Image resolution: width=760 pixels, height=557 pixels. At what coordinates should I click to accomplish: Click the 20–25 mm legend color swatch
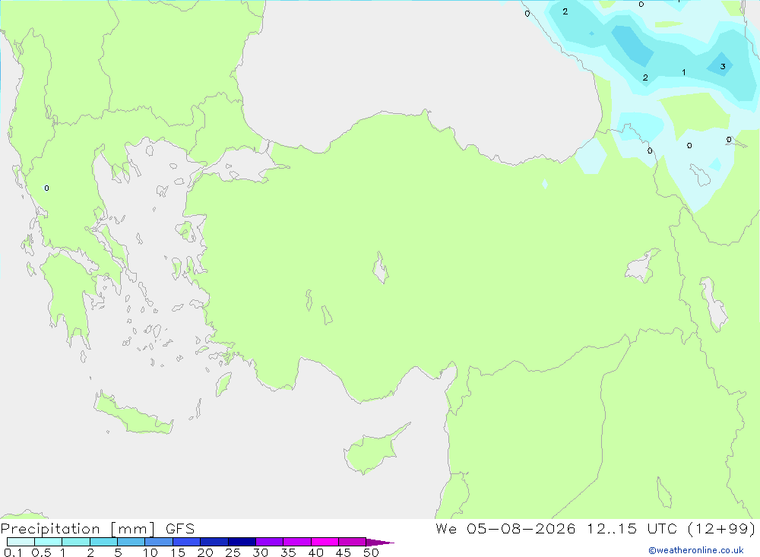214,542
